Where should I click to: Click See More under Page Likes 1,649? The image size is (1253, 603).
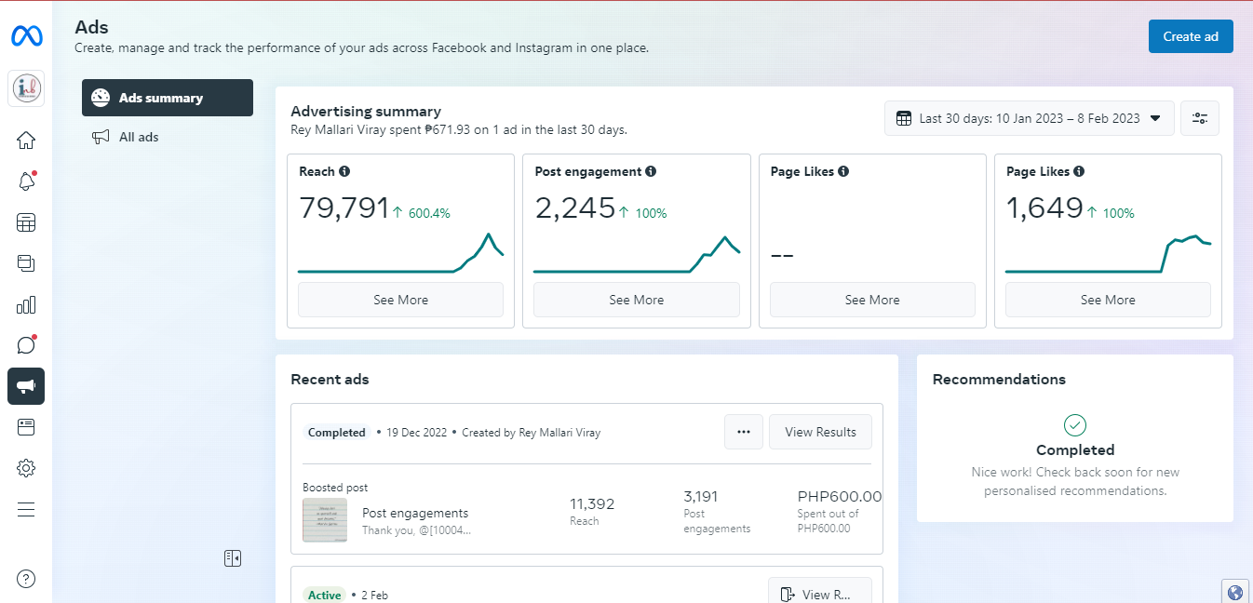tap(1108, 300)
